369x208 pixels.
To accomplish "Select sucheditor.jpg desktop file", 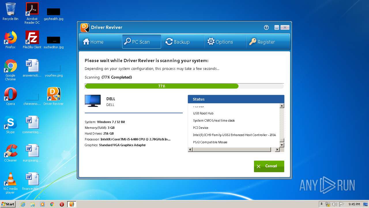I will [54, 42].
